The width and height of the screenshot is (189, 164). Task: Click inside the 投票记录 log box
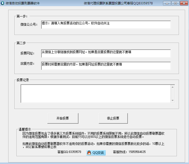tap(96, 94)
